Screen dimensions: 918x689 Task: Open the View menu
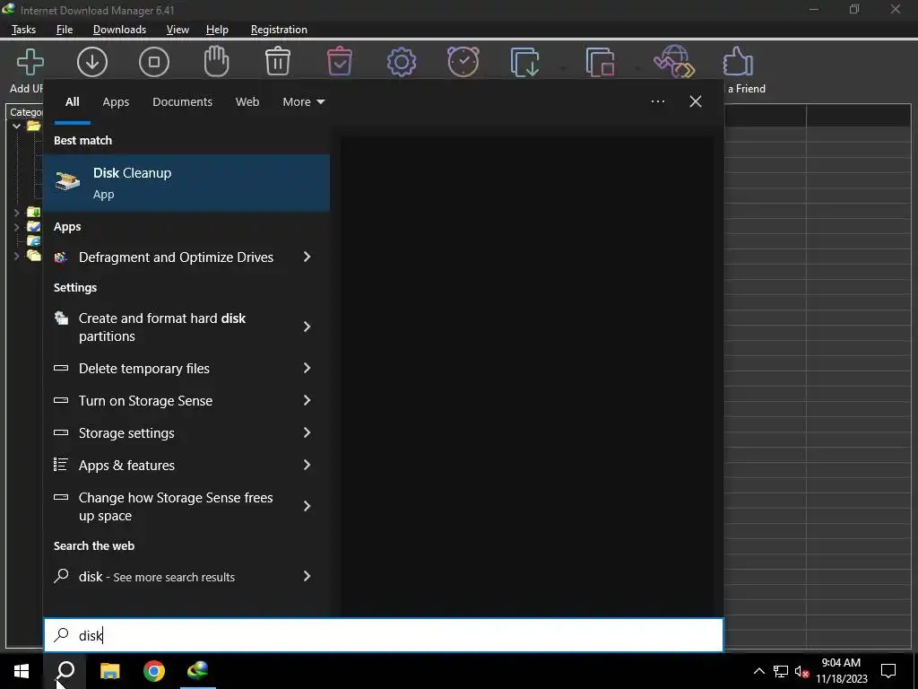click(x=178, y=30)
